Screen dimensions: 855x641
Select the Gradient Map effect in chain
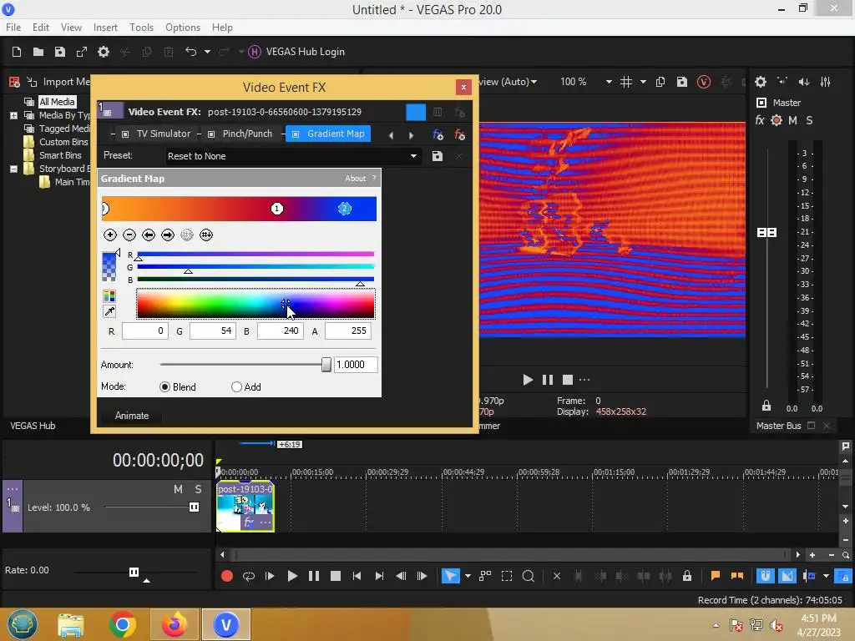[x=328, y=134]
